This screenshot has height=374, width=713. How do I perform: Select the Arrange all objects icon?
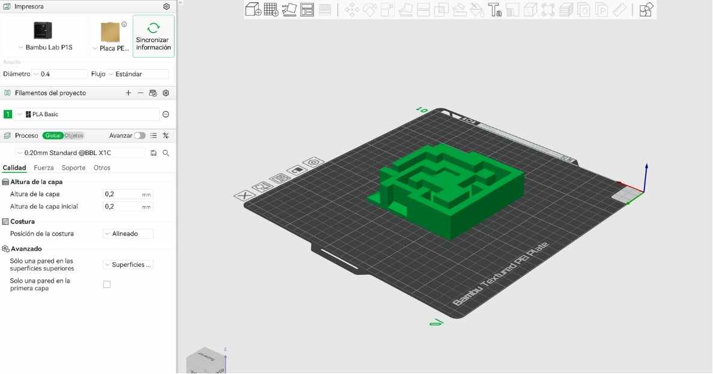308,10
